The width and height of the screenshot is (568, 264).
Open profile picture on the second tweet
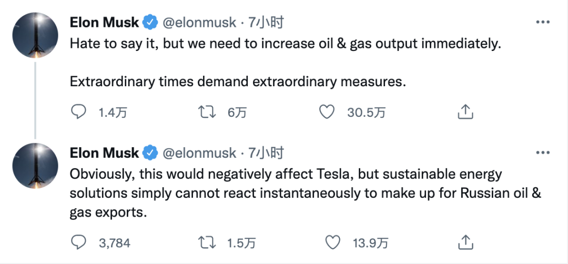click(35, 165)
